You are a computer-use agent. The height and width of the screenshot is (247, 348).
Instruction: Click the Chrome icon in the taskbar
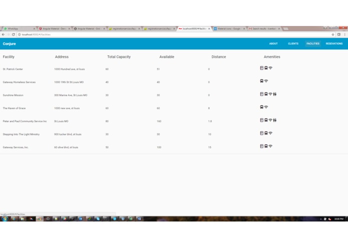[40, 219]
